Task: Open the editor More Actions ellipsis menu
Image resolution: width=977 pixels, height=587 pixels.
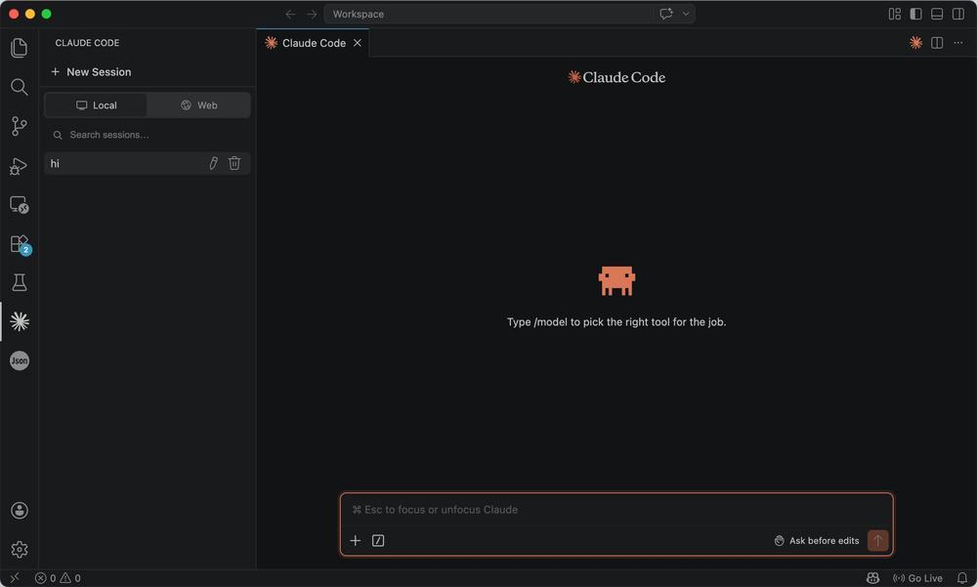Action: point(958,43)
